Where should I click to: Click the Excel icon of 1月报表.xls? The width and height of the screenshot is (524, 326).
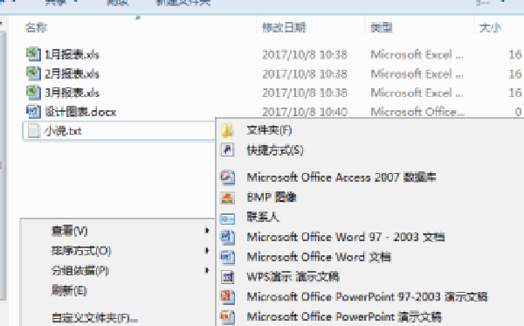[x=33, y=54]
